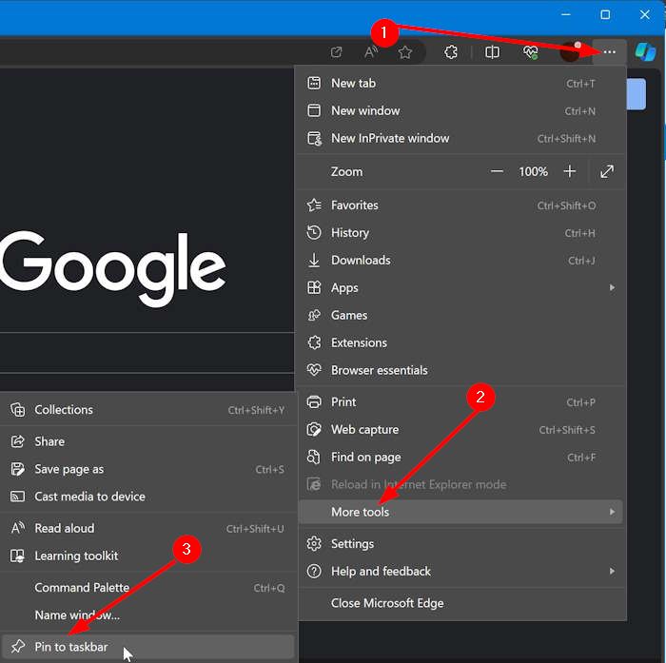This screenshot has width=666, height=663.
Task: Open a New window from menu
Action: click(460, 111)
